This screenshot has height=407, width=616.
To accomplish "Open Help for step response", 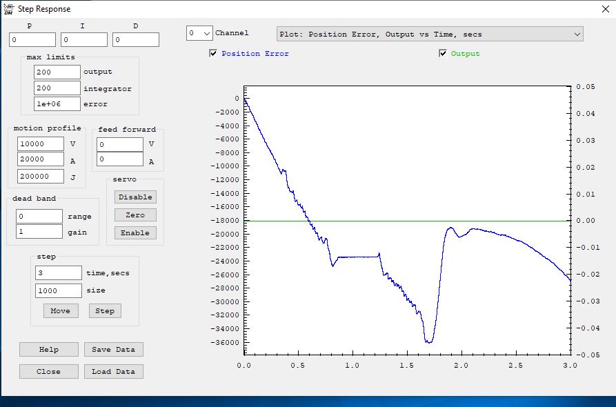I will coord(48,350).
